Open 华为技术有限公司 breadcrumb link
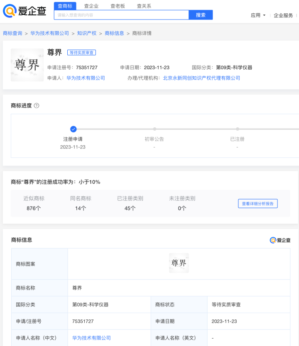Viewport: 299px width, 346px height. tap(50, 33)
